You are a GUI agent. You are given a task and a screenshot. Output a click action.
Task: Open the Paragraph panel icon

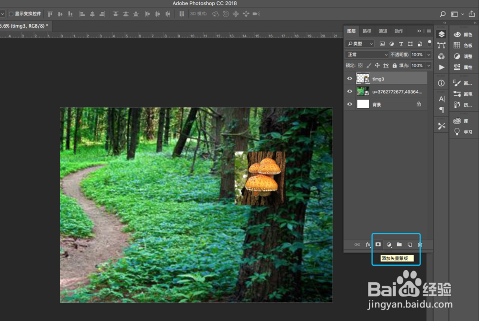pyautogui.click(x=442, y=110)
